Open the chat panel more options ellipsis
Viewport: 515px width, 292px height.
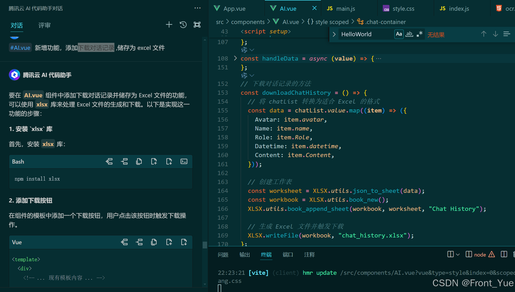pos(197,8)
